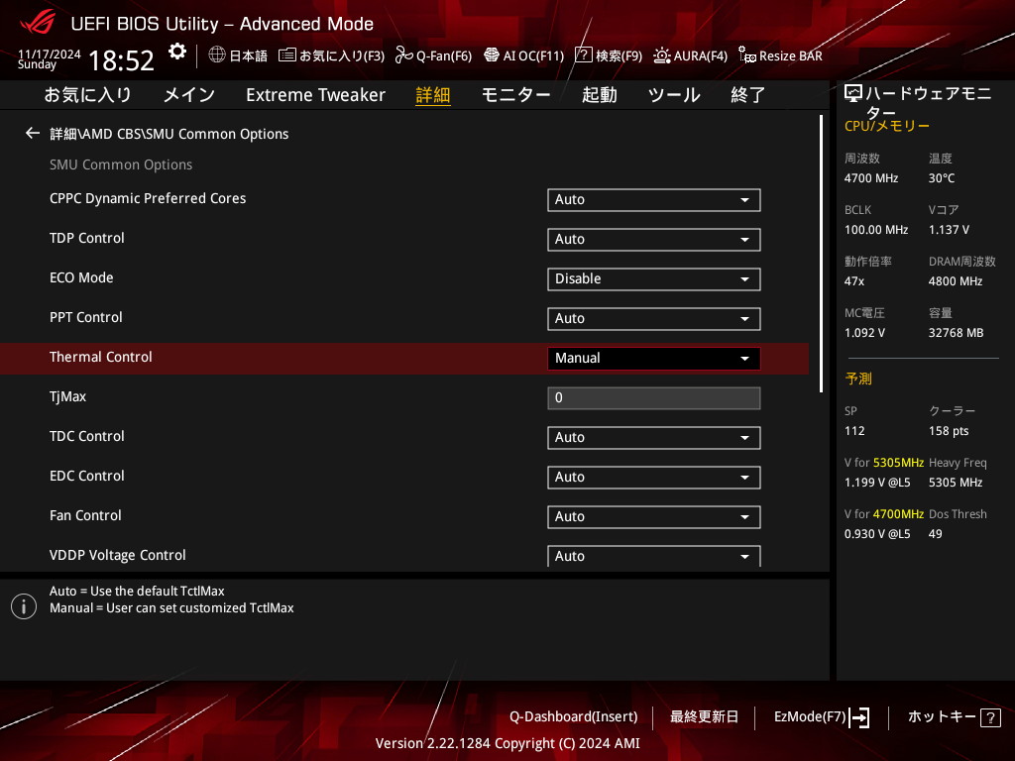The height and width of the screenshot is (761, 1015).
Task: Click the hotkey question mark icon
Action: pyautogui.click(x=990, y=717)
